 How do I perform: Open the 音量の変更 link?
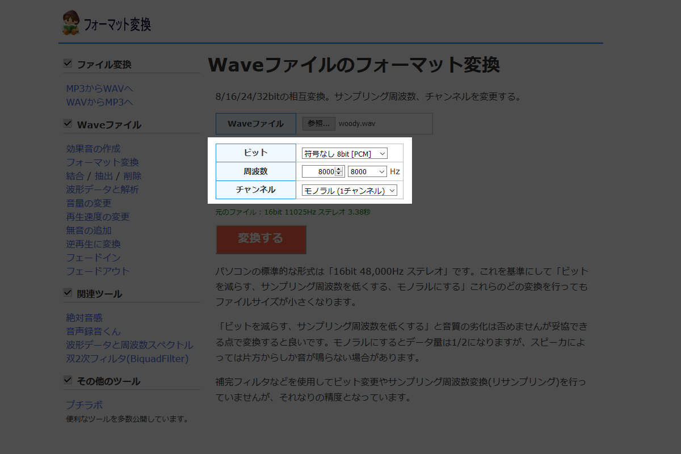coord(89,203)
